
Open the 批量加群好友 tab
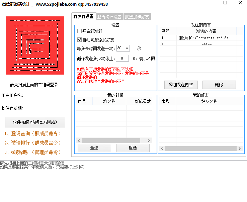tap(137, 17)
